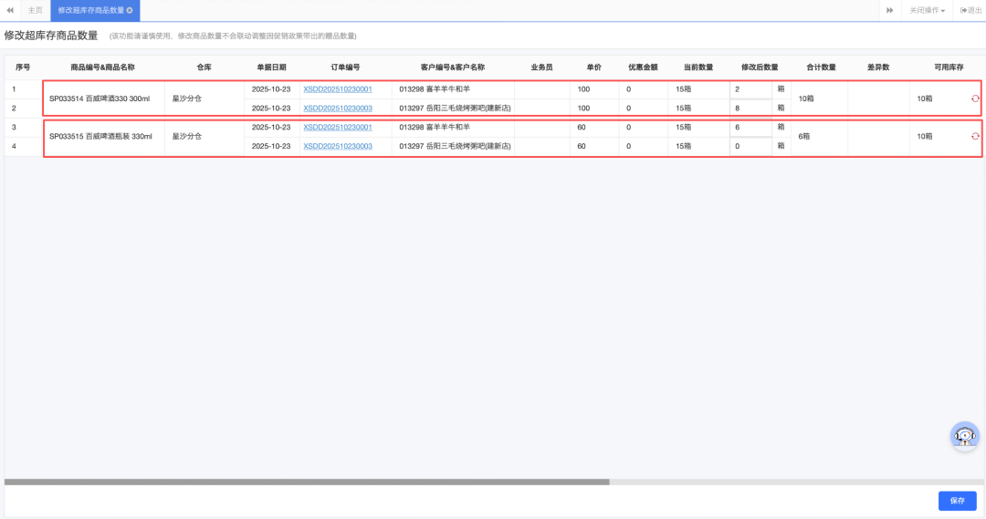Click the refresh icon for SP033515 row
986x519 pixels.
coord(975,136)
